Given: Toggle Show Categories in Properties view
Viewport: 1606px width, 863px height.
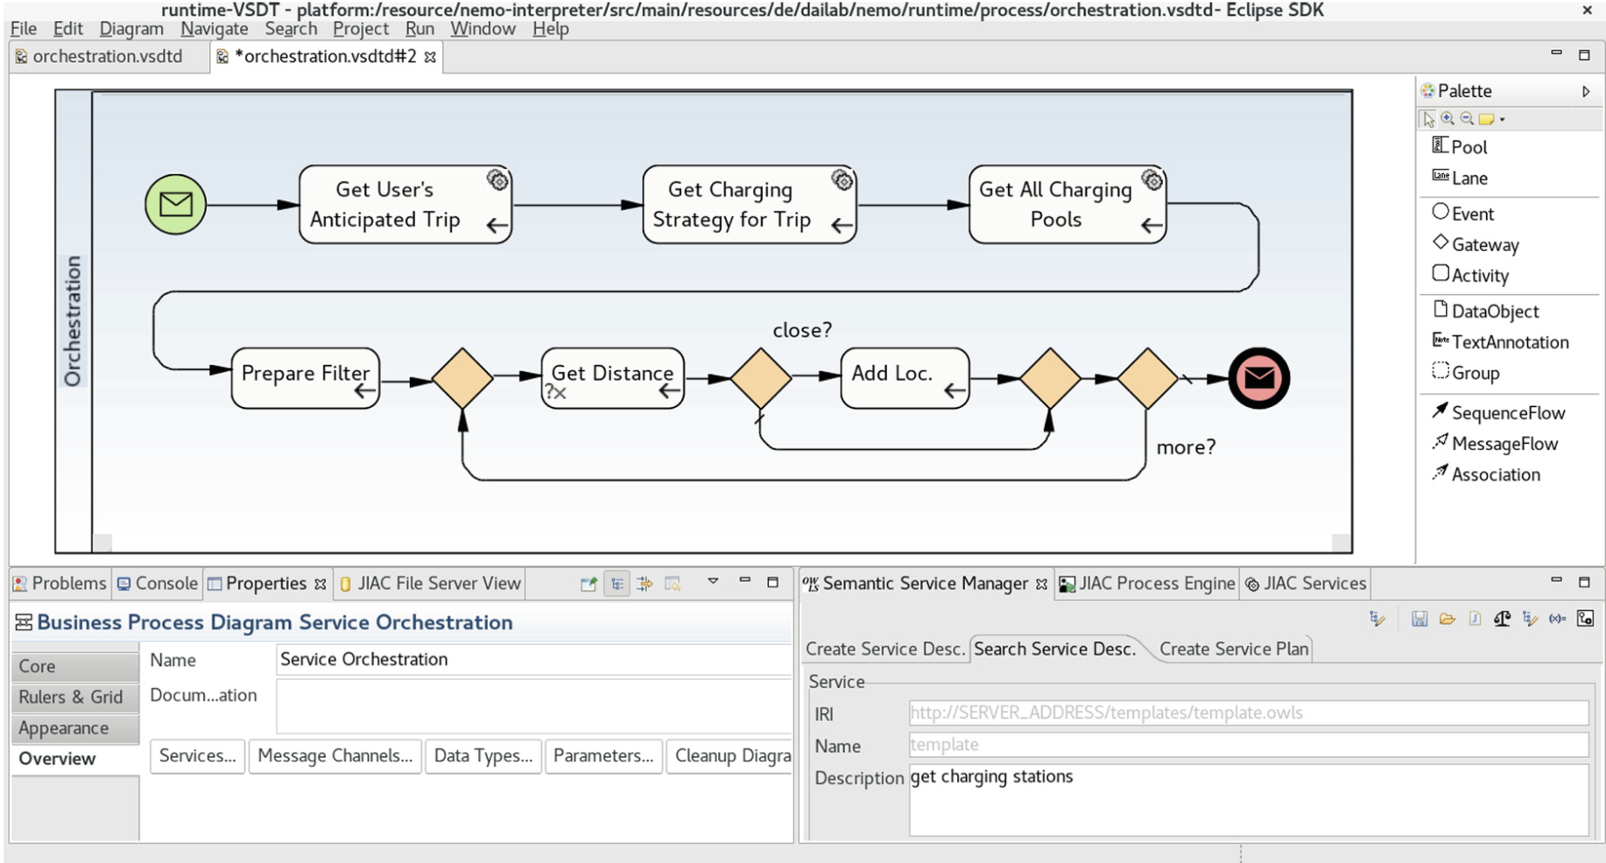Looking at the screenshot, I should [x=617, y=584].
